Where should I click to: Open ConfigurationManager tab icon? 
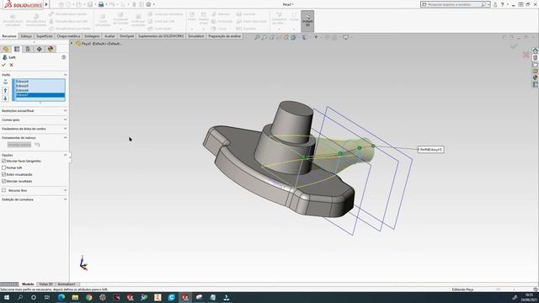pyautogui.click(x=28, y=49)
